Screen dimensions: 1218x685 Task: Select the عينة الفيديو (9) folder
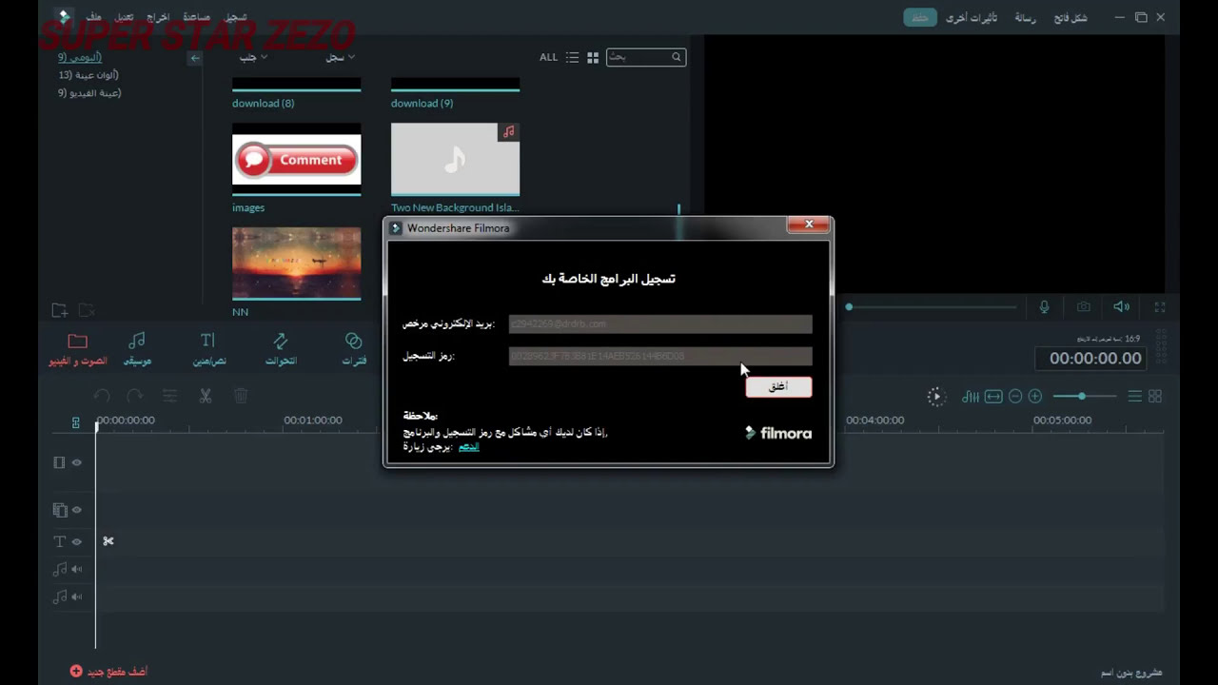click(89, 92)
